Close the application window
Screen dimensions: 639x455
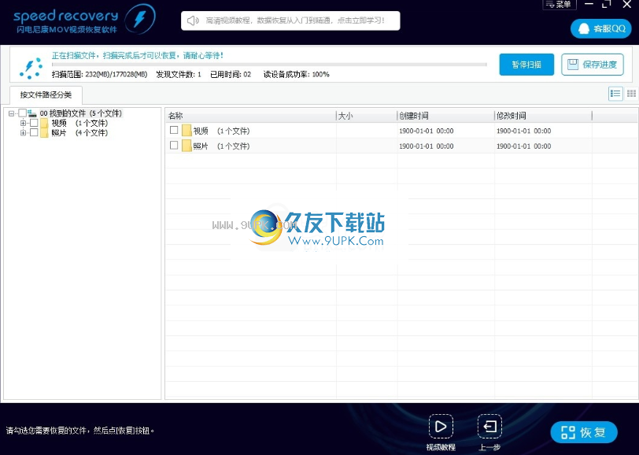627,4
